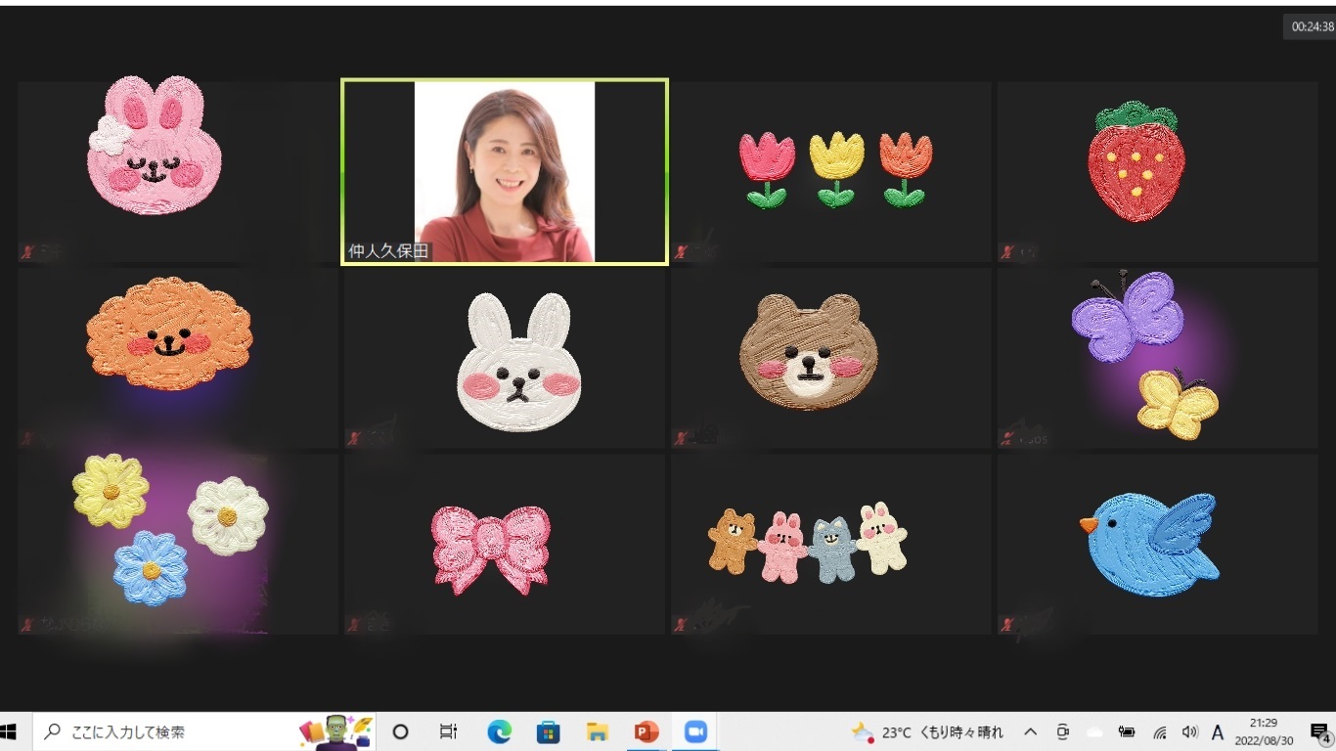Open the weather widget showing 23°C

(x=926, y=731)
